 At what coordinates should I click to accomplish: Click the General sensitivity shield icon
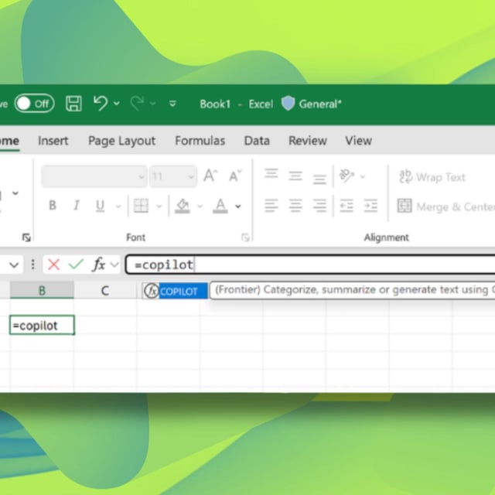pos(288,104)
